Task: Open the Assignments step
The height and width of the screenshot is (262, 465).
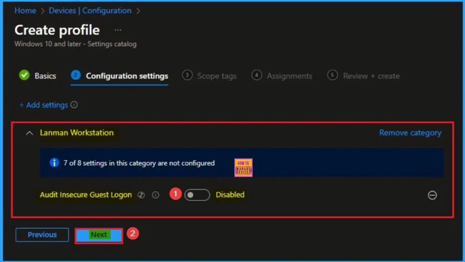Action: pos(289,76)
